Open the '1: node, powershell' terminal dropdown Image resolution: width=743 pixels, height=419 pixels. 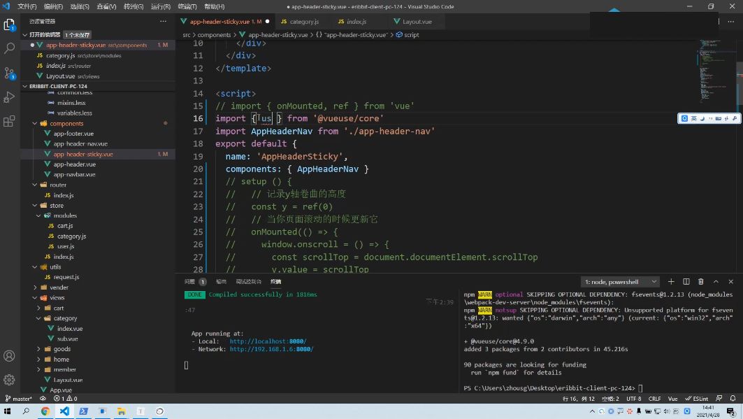(619, 281)
